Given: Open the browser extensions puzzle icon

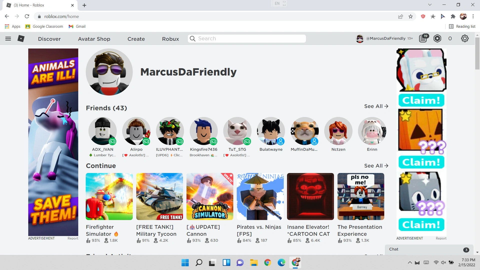Looking at the screenshot, I should (x=453, y=16).
